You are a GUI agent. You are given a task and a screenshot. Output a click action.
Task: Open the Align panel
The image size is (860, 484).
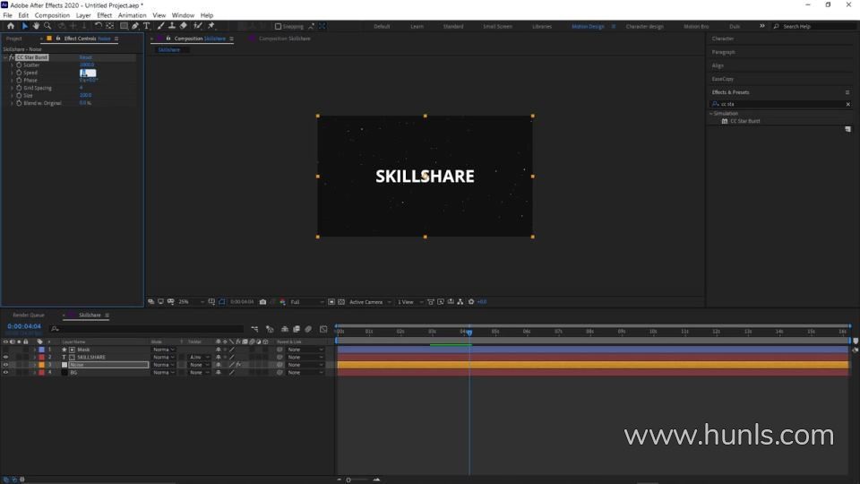click(x=718, y=65)
